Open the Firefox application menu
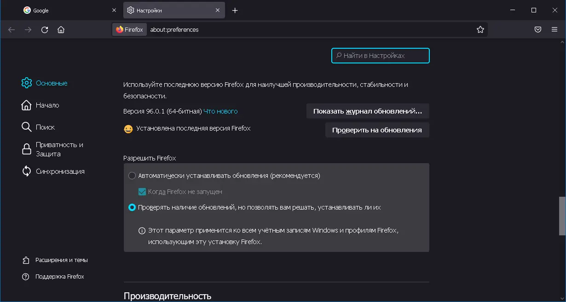 (554, 29)
